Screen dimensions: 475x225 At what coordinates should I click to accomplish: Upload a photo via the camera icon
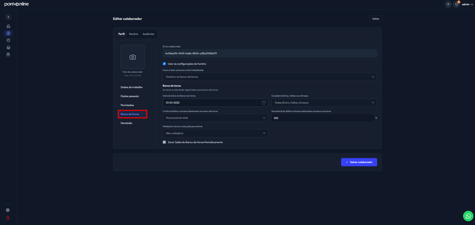click(133, 57)
